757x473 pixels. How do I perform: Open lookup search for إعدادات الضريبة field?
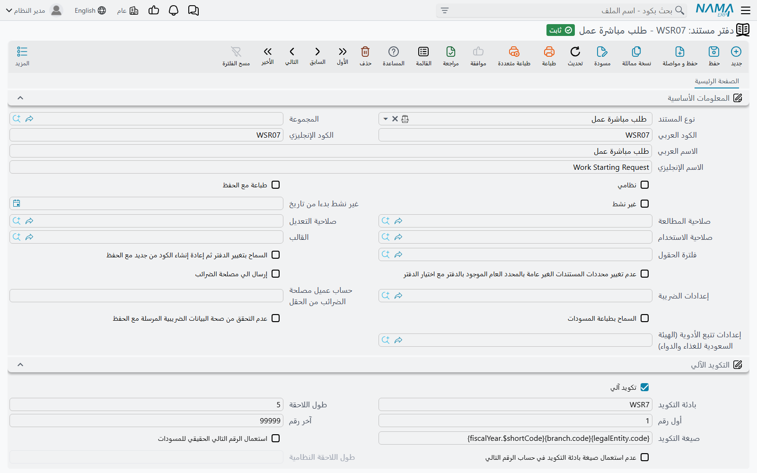coord(386,296)
